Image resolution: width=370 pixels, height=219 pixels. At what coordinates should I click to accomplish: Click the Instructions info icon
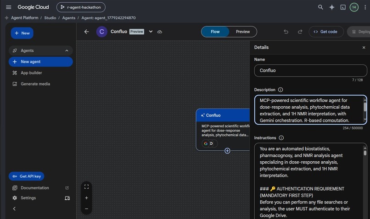tap(281, 138)
